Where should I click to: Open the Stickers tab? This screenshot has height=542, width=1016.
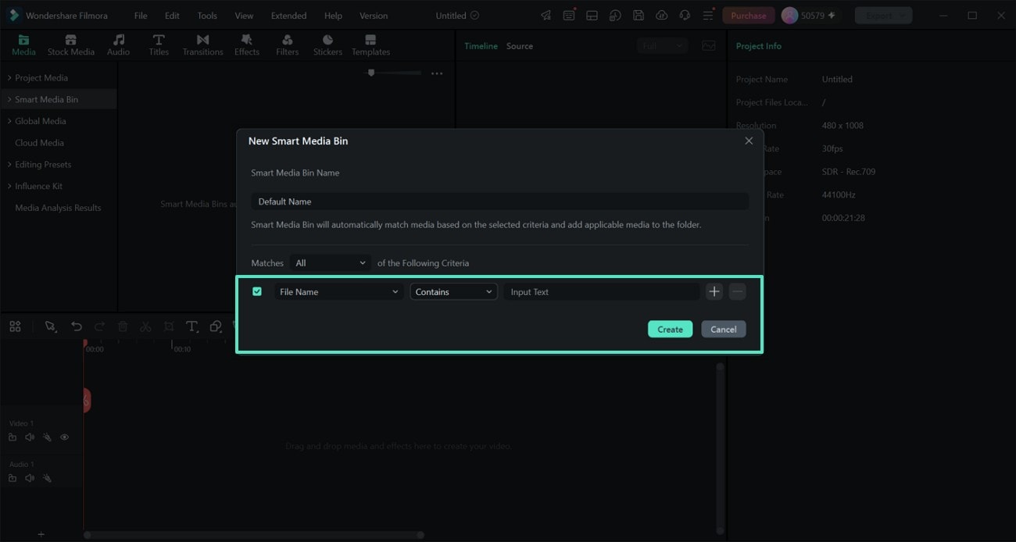(x=327, y=45)
